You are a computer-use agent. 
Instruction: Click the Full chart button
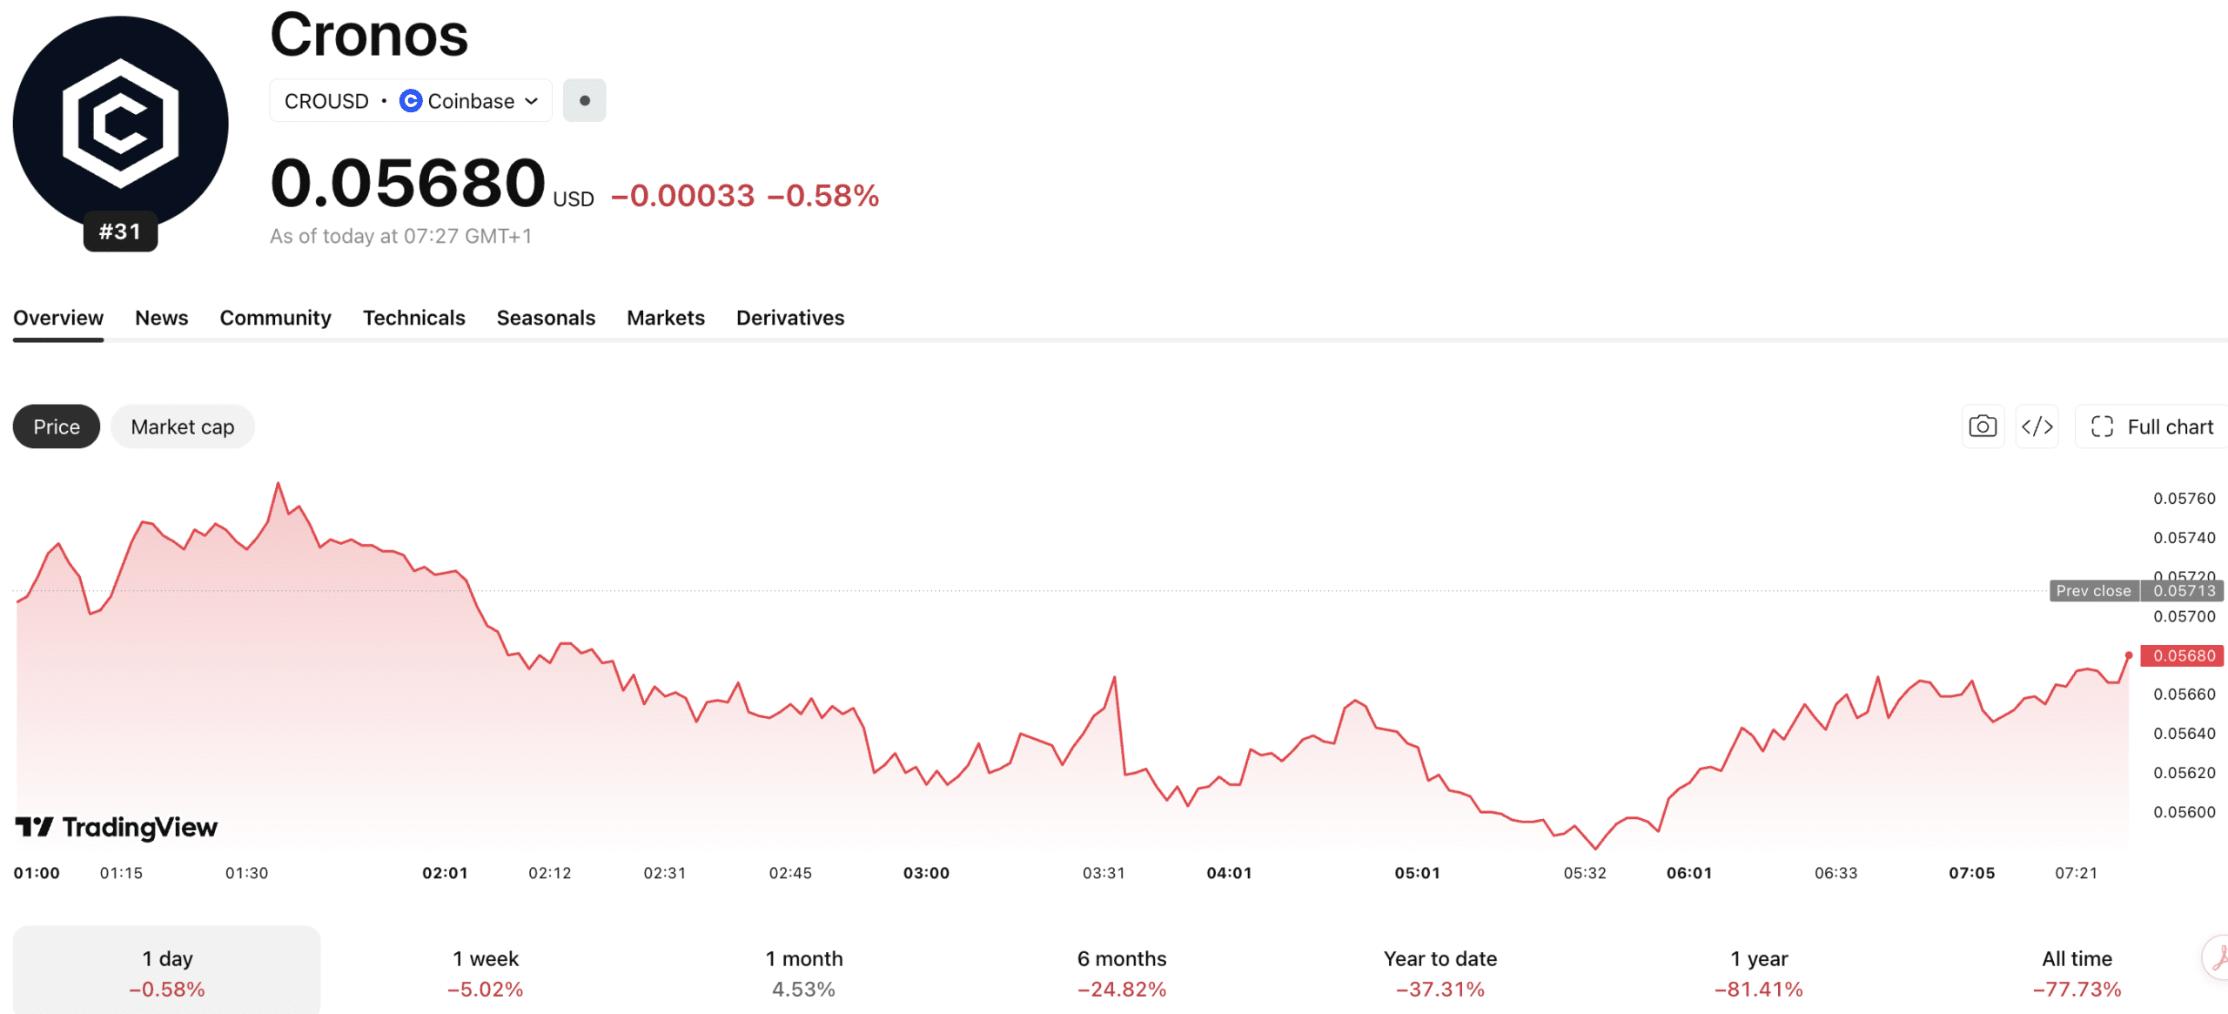coord(2151,426)
